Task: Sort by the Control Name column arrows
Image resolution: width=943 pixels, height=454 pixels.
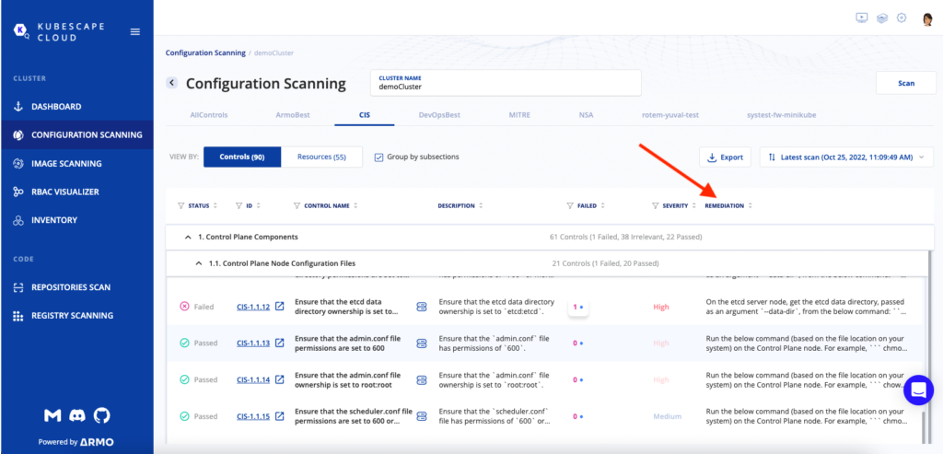Action: coord(355,205)
